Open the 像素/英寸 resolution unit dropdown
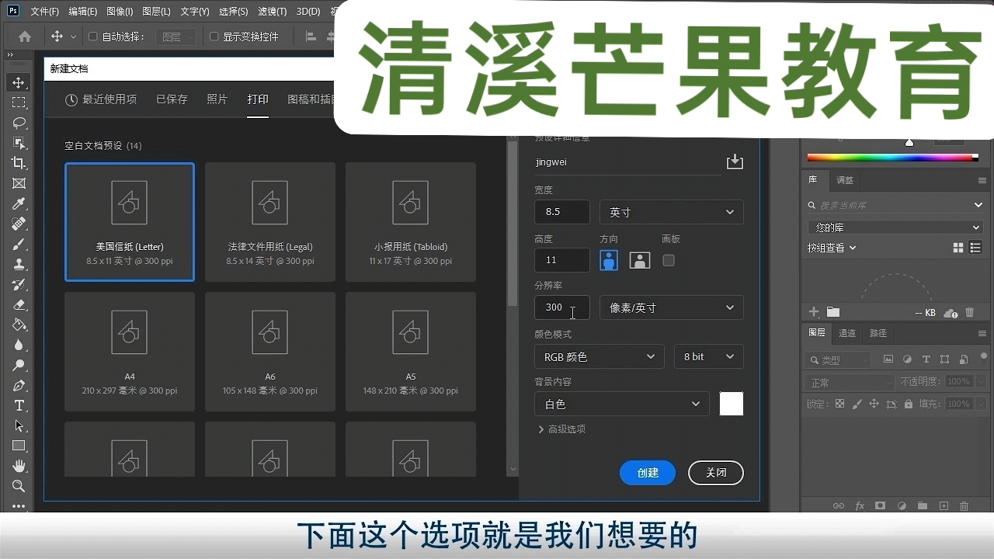This screenshot has height=559, width=994. pyautogui.click(x=671, y=307)
